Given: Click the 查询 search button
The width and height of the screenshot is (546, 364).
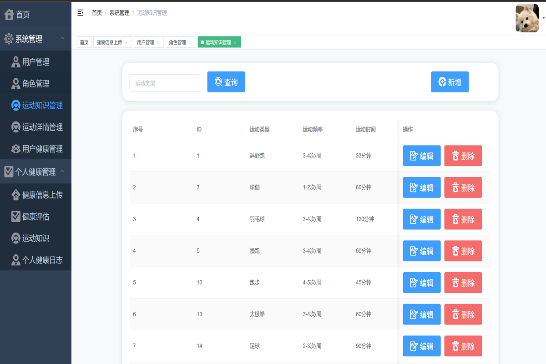Looking at the screenshot, I should click(x=226, y=82).
